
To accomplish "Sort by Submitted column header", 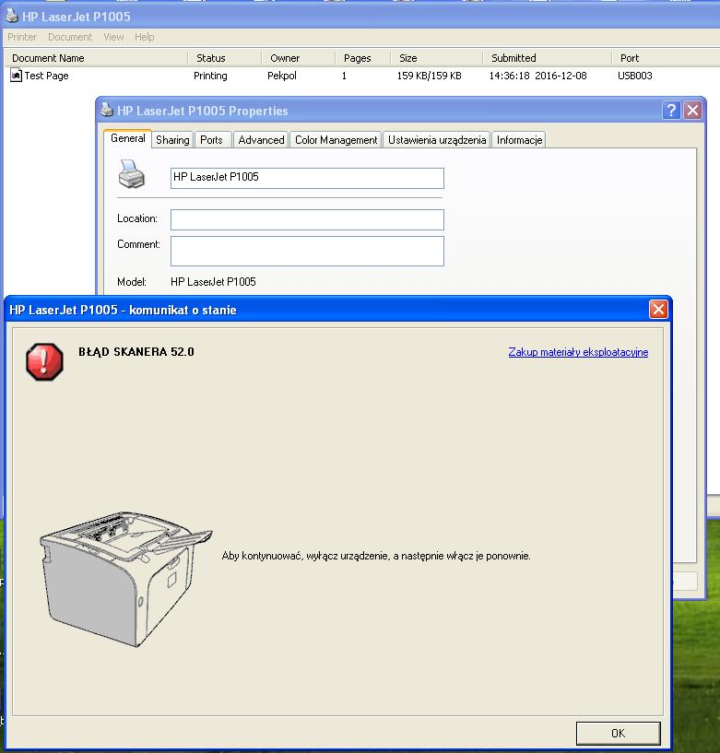I will 547,58.
